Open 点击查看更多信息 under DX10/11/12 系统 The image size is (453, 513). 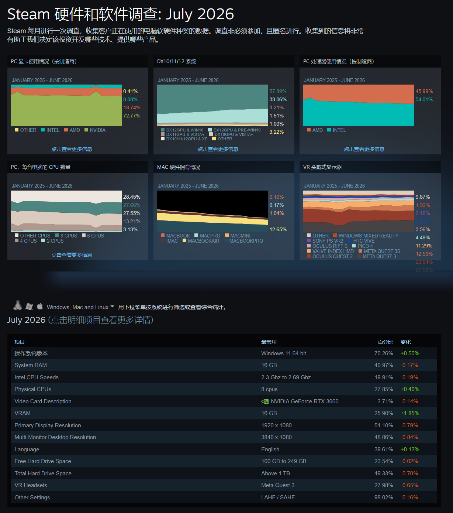tap(218, 149)
